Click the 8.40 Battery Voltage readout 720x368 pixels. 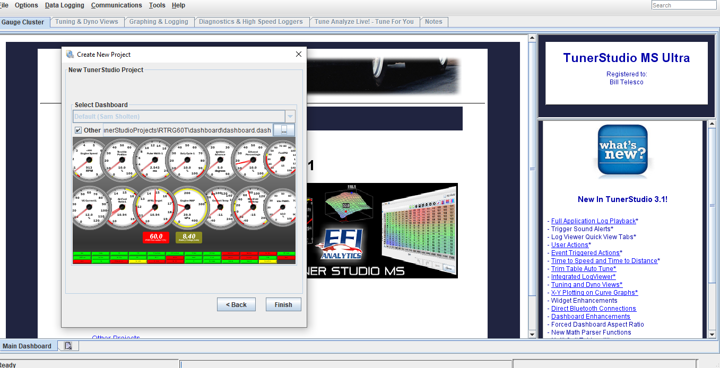(189, 238)
